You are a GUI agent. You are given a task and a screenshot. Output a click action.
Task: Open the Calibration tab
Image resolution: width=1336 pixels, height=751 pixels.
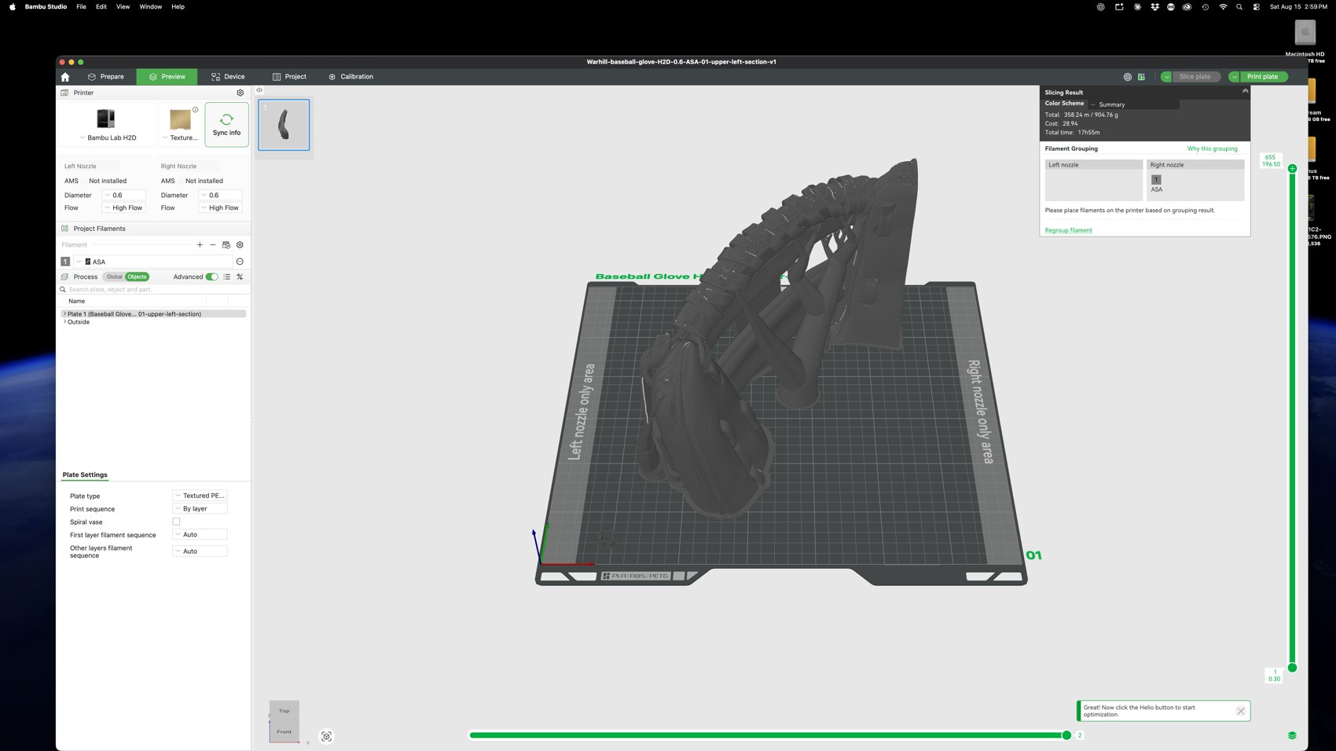[351, 77]
